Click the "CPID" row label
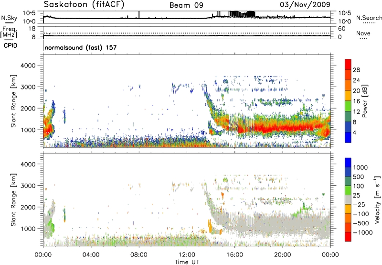 (10, 45)
